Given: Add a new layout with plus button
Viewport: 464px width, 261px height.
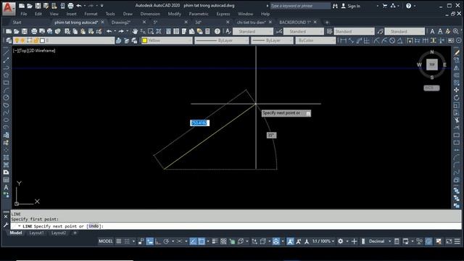Looking at the screenshot, I should click(75, 233).
